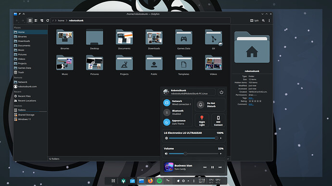Select Downloads in the Places sidebar
The image size is (332, 186).
click(x=30, y=41)
